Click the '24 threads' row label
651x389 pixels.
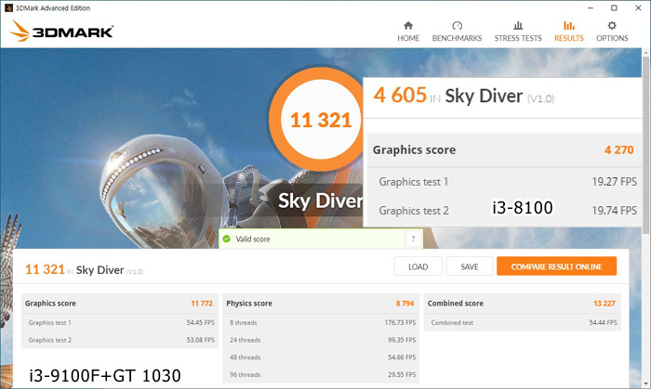(x=245, y=340)
